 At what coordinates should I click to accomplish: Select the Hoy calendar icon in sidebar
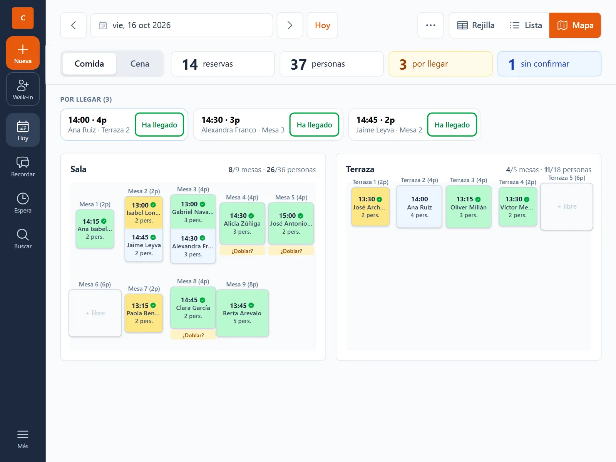(23, 130)
